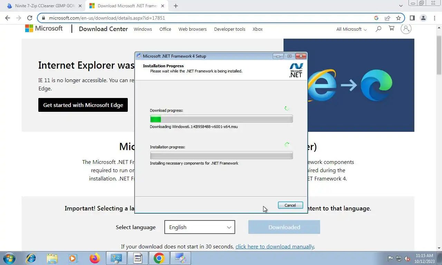Expand the All Microsoft dropdown

352,29
